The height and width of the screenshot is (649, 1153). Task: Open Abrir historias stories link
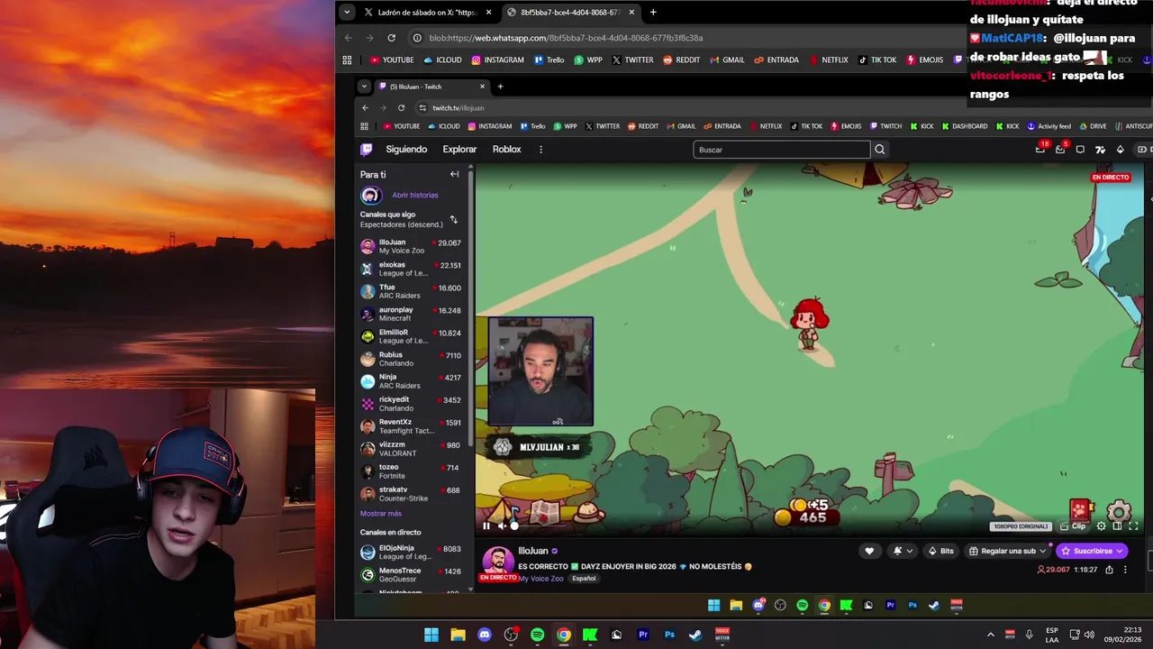[x=415, y=195]
